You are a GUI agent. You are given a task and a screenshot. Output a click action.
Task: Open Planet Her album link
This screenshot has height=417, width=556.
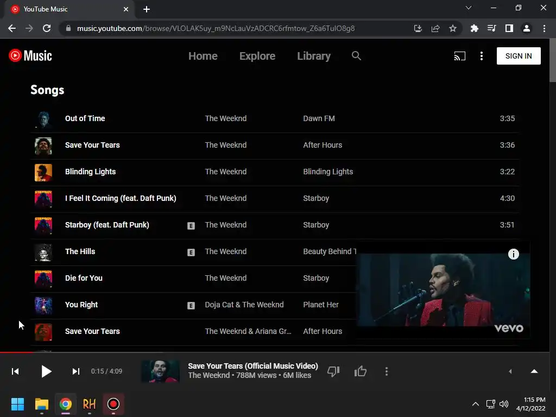[320, 305]
